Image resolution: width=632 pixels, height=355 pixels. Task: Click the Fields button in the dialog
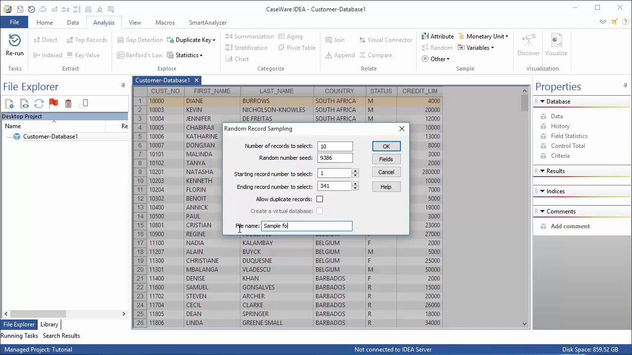(386, 159)
